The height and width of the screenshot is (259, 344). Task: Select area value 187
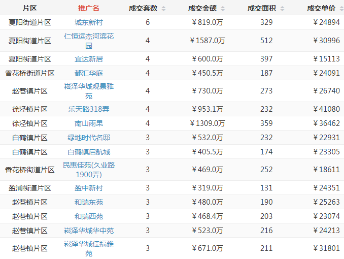point(266,73)
